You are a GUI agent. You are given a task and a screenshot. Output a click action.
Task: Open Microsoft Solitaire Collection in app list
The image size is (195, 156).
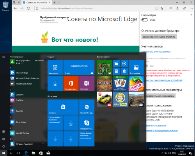click(27, 78)
